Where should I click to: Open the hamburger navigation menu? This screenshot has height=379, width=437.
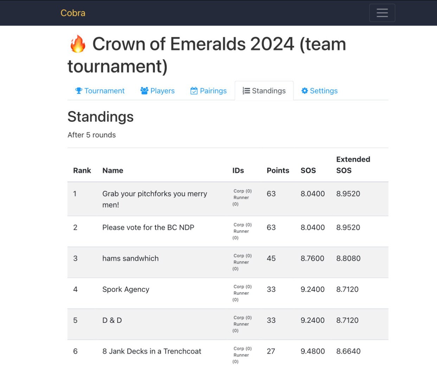click(x=382, y=13)
